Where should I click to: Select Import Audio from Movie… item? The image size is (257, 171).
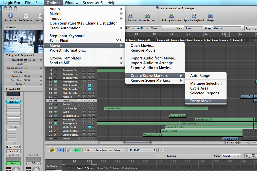click(155, 58)
